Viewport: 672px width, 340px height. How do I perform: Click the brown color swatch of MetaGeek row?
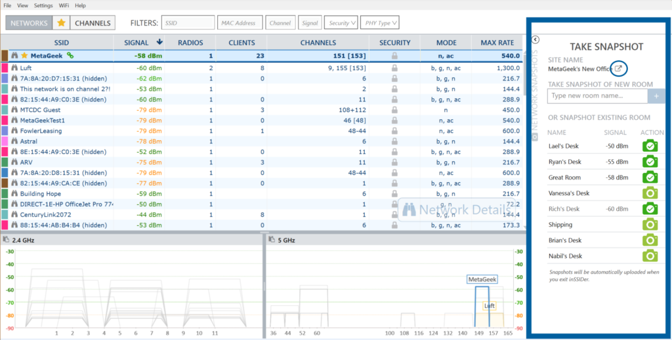5,56
